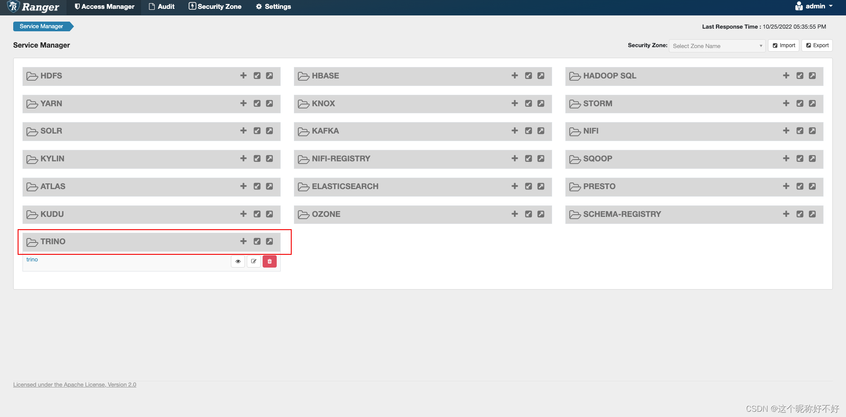The height and width of the screenshot is (417, 846).
Task: Add a new STORM service
Action: coord(786,103)
